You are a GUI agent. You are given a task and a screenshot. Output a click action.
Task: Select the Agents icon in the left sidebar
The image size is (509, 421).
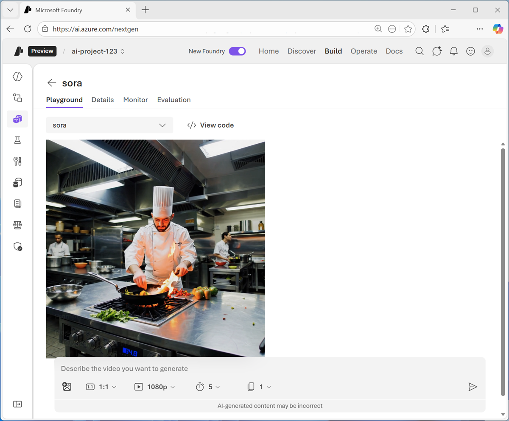[17, 98]
